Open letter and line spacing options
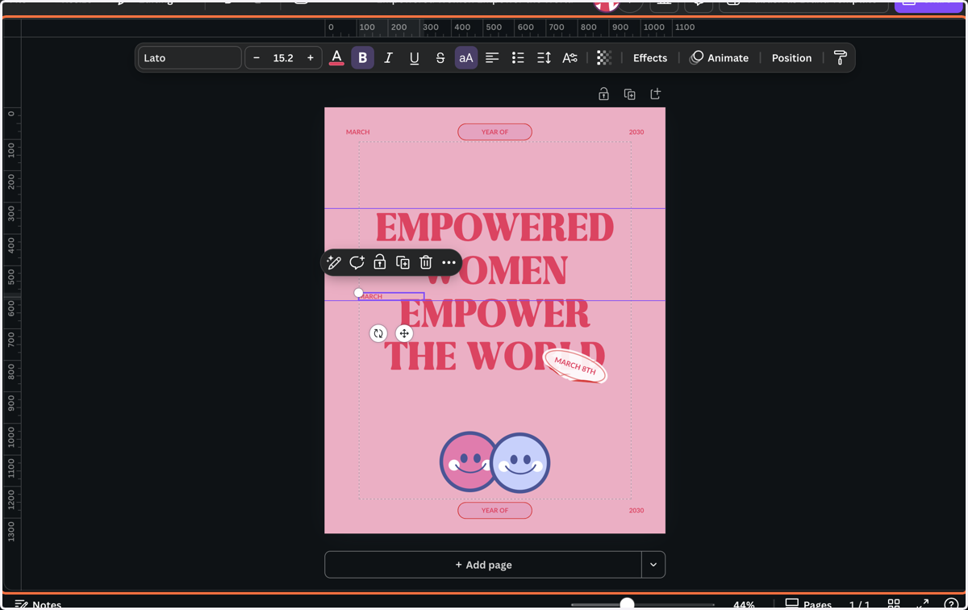 click(544, 58)
